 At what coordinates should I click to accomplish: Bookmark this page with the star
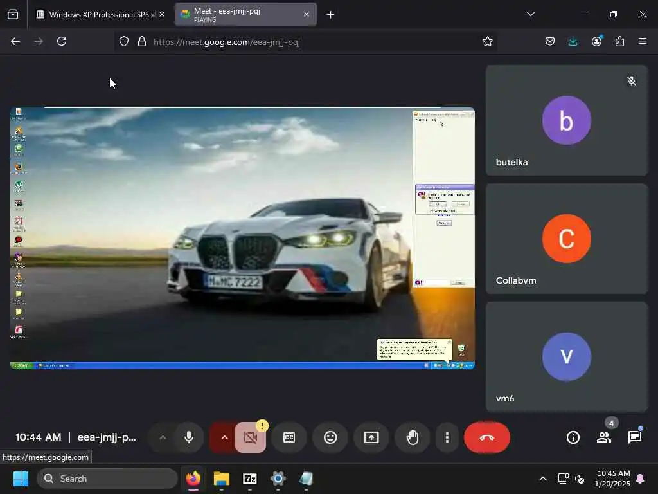487,41
